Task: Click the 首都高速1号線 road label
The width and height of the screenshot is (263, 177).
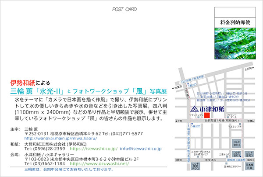Action: click(219, 120)
